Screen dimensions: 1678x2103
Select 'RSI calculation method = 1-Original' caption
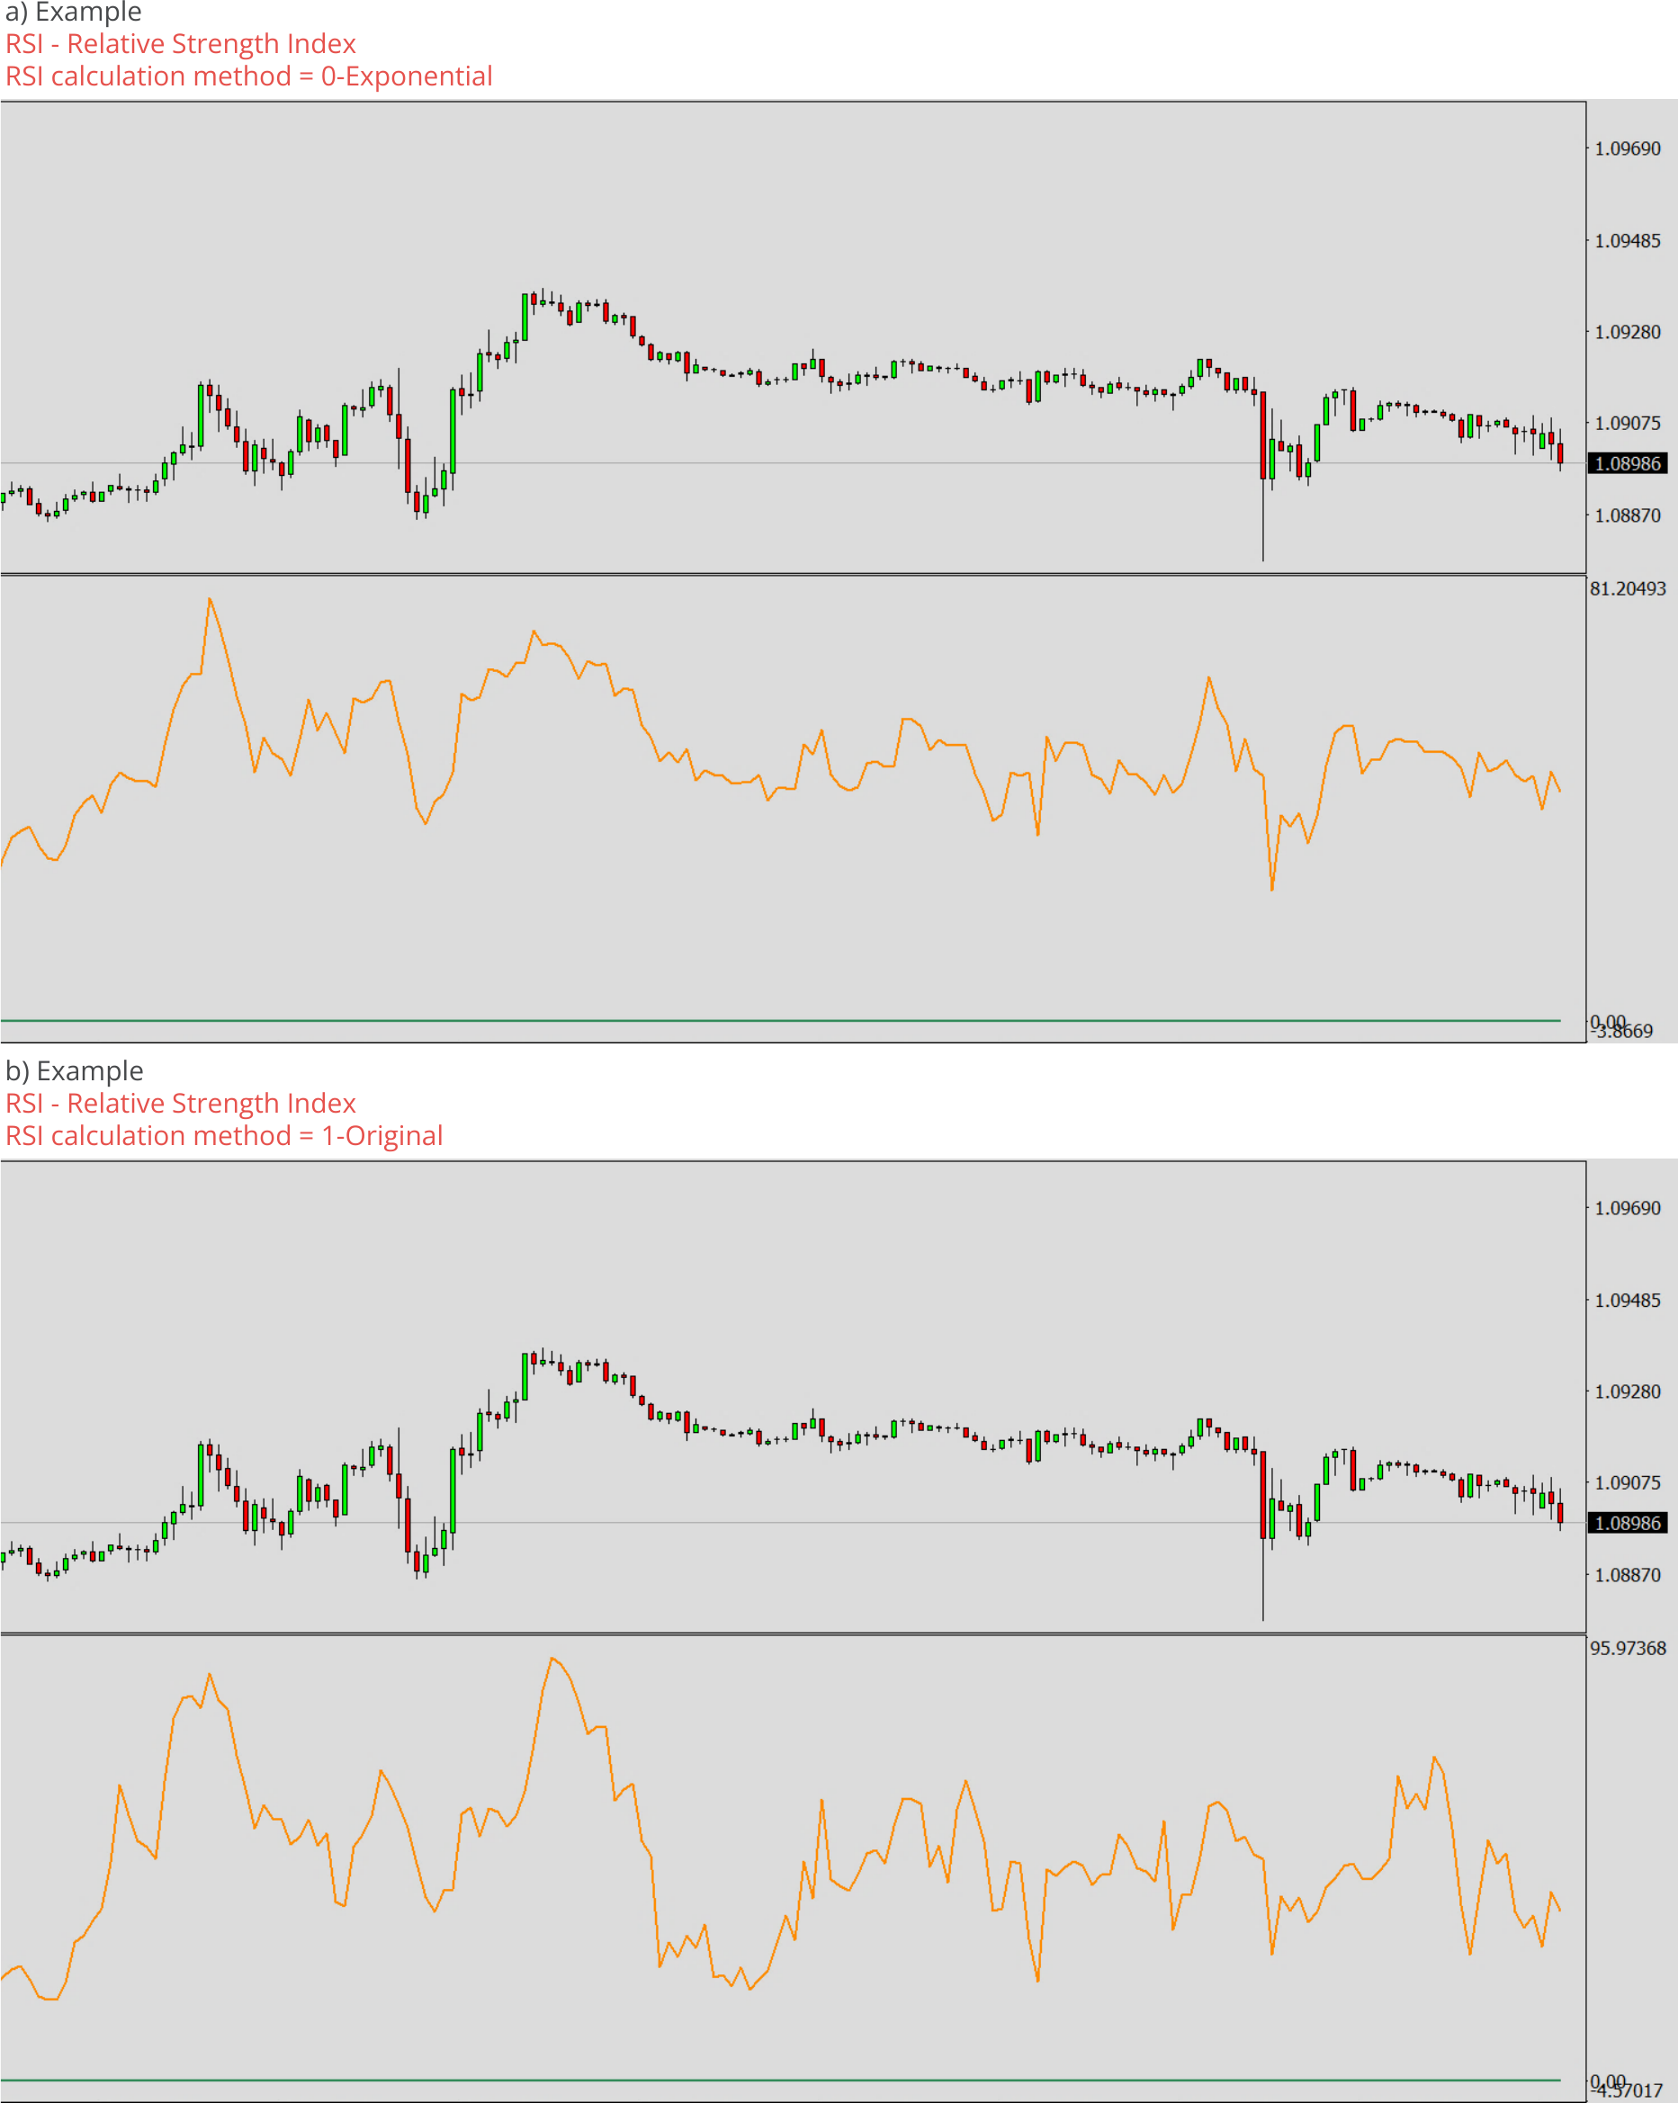(x=224, y=1135)
